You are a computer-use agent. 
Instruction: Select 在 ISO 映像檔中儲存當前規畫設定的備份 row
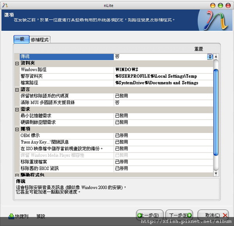(x=67, y=149)
